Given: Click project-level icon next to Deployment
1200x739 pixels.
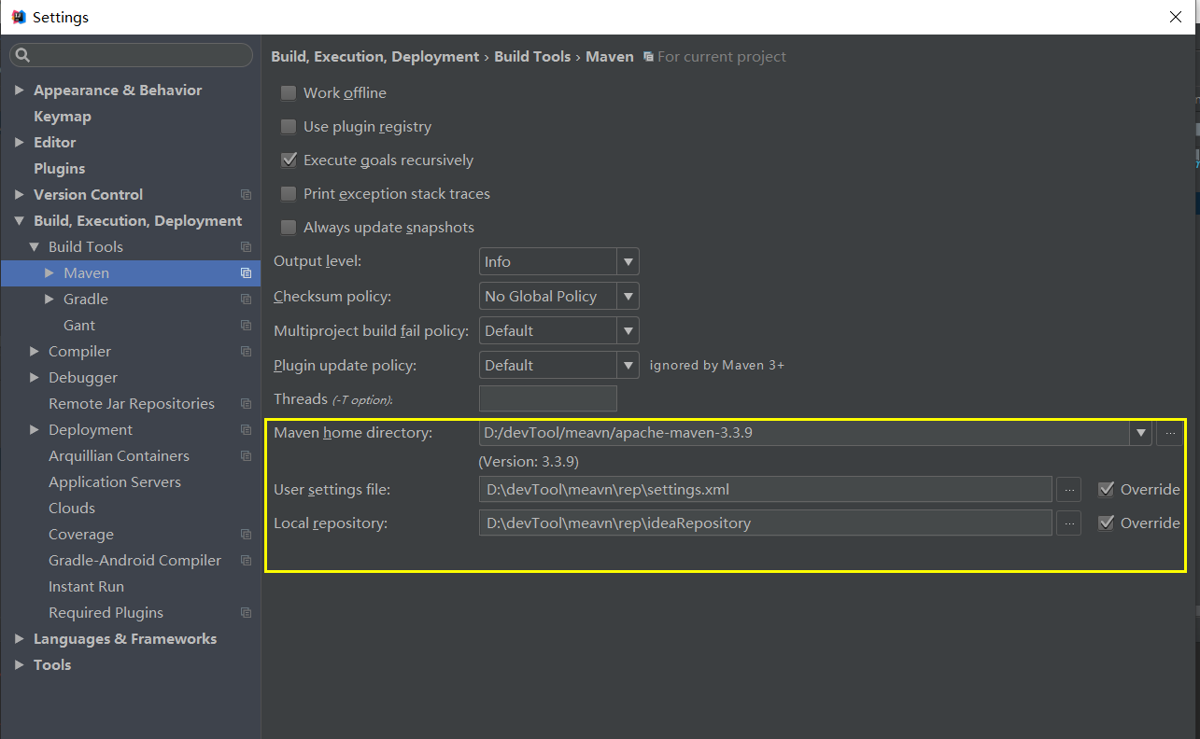Looking at the screenshot, I should [246, 430].
